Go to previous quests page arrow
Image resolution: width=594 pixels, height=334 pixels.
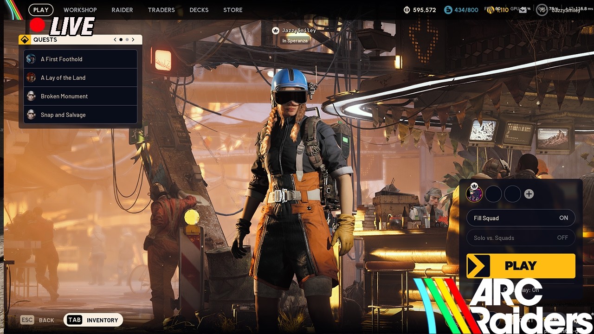tap(115, 40)
